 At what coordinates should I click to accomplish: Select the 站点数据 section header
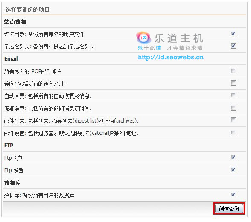pos(15,22)
